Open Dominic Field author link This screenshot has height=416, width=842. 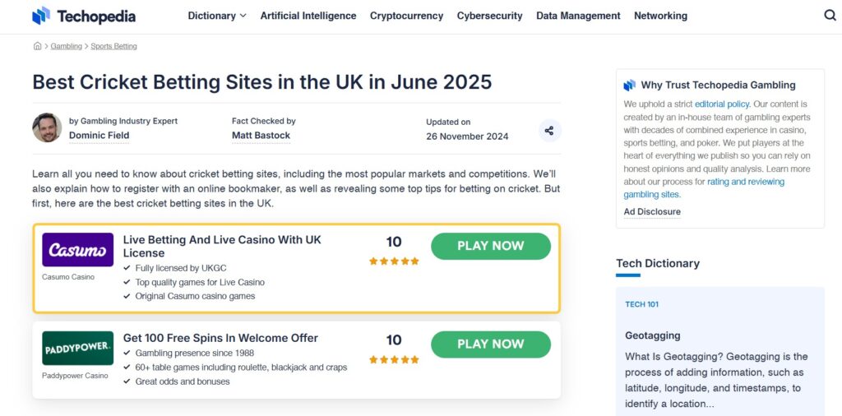tap(99, 136)
